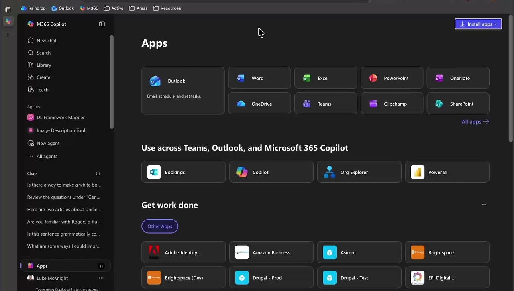Open the Apps item in sidebar
This screenshot has width=514, height=291.
[x=42, y=266]
